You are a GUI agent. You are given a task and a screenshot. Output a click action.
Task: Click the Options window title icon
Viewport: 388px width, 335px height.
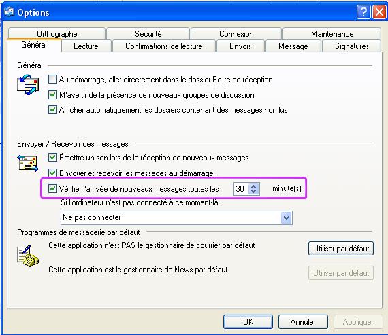coord(9,12)
